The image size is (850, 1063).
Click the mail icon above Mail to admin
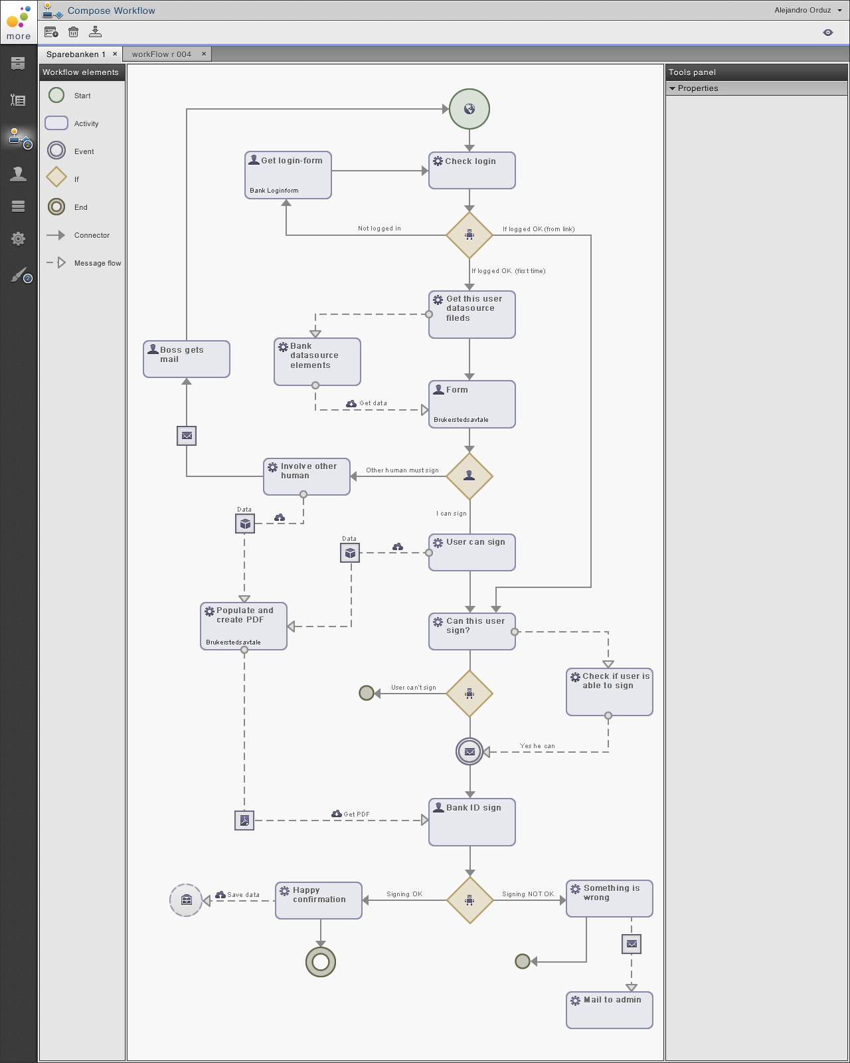(632, 944)
